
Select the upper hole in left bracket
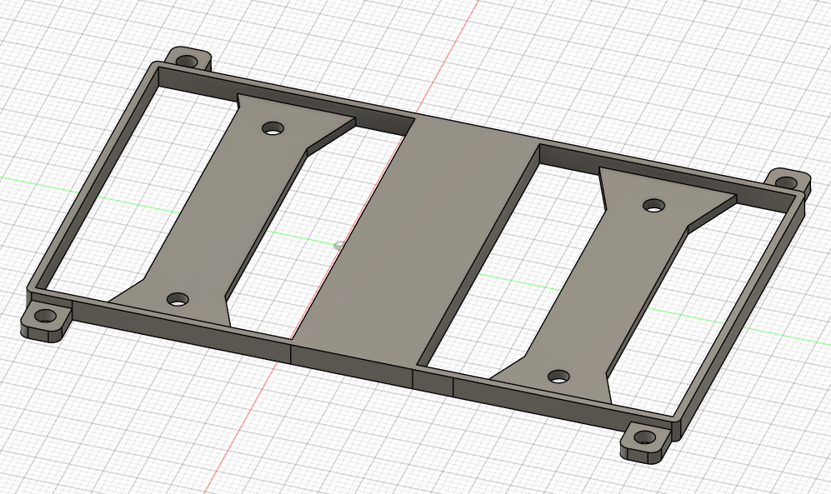(274, 128)
